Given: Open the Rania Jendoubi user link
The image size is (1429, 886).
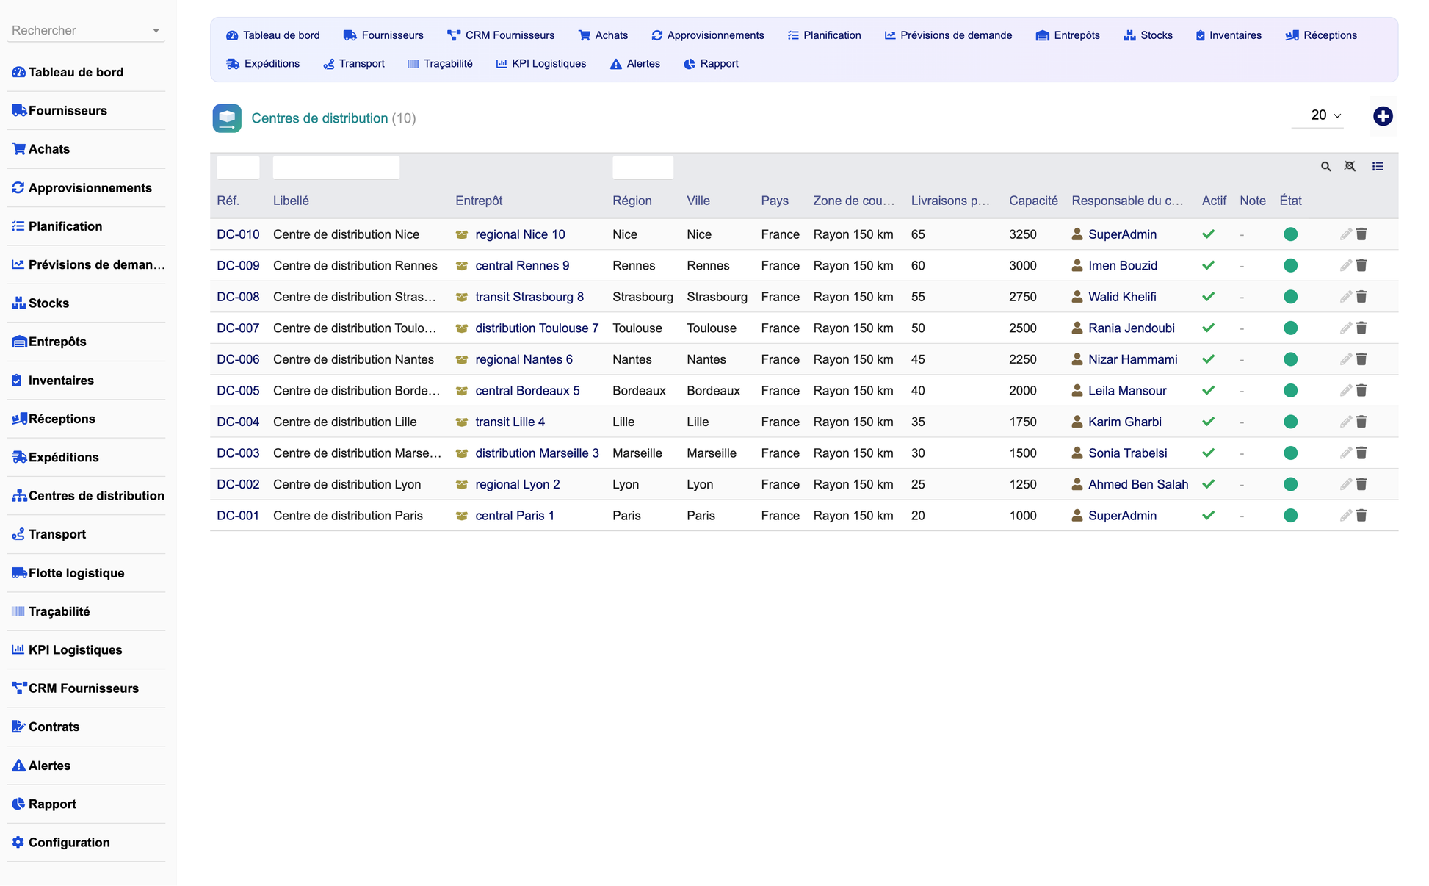Looking at the screenshot, I should pyautogui.click(x=1132, y=328).
